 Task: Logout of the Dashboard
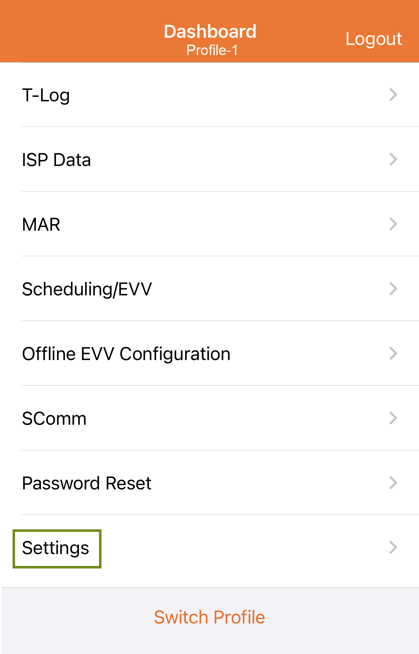click(373, 39)
